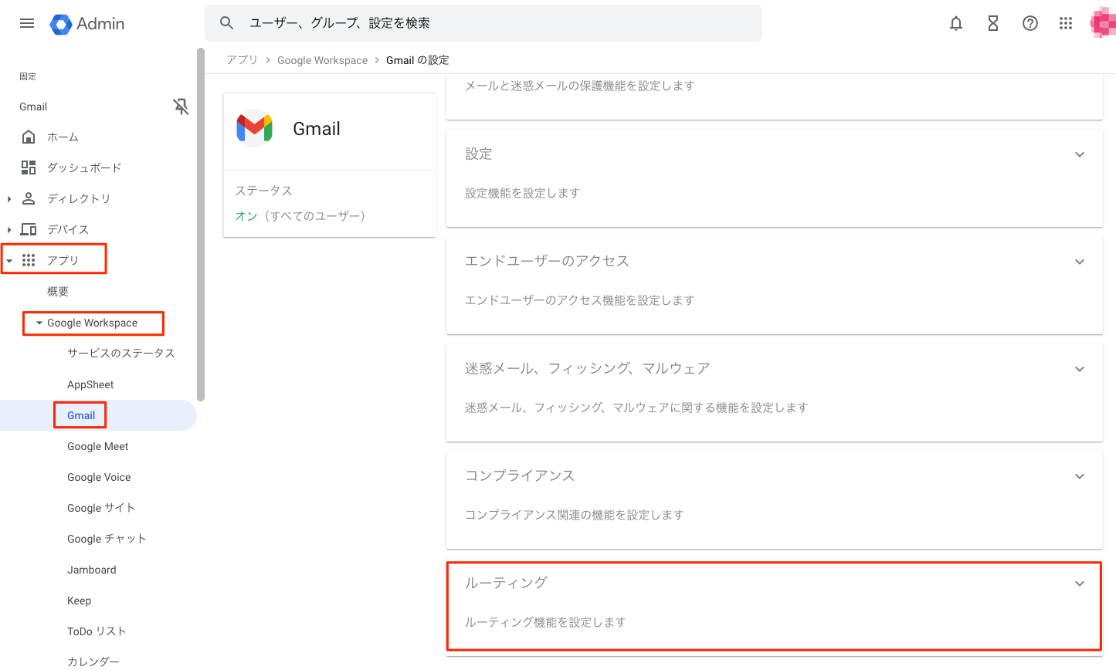Screen dimensions: 1116x670
Task: Open ToDo リスト in the sidebar
Action: click(97, 631)
